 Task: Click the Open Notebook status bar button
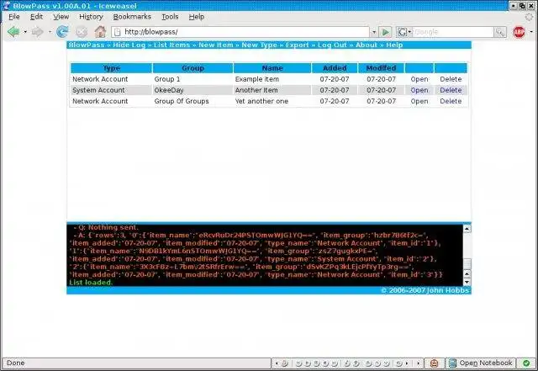click(481, 363)
